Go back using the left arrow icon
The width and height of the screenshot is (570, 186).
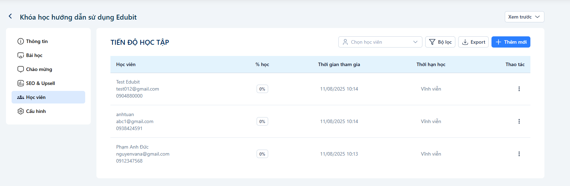[x=10, y=16]
